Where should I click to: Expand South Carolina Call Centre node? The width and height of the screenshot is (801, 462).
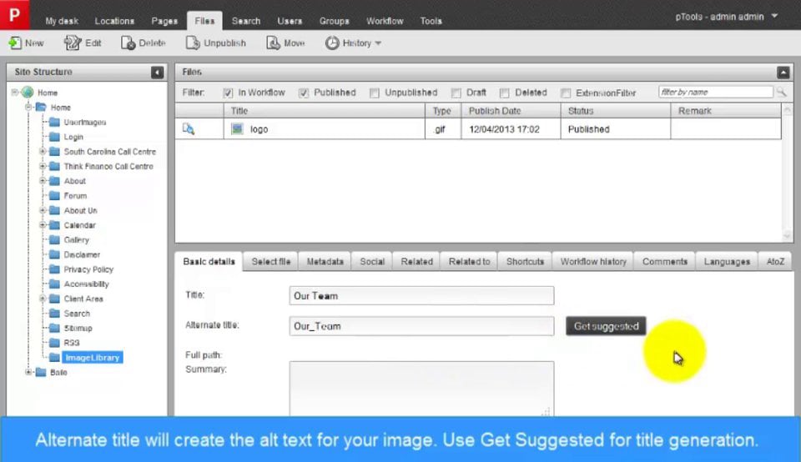click(43, 152)
